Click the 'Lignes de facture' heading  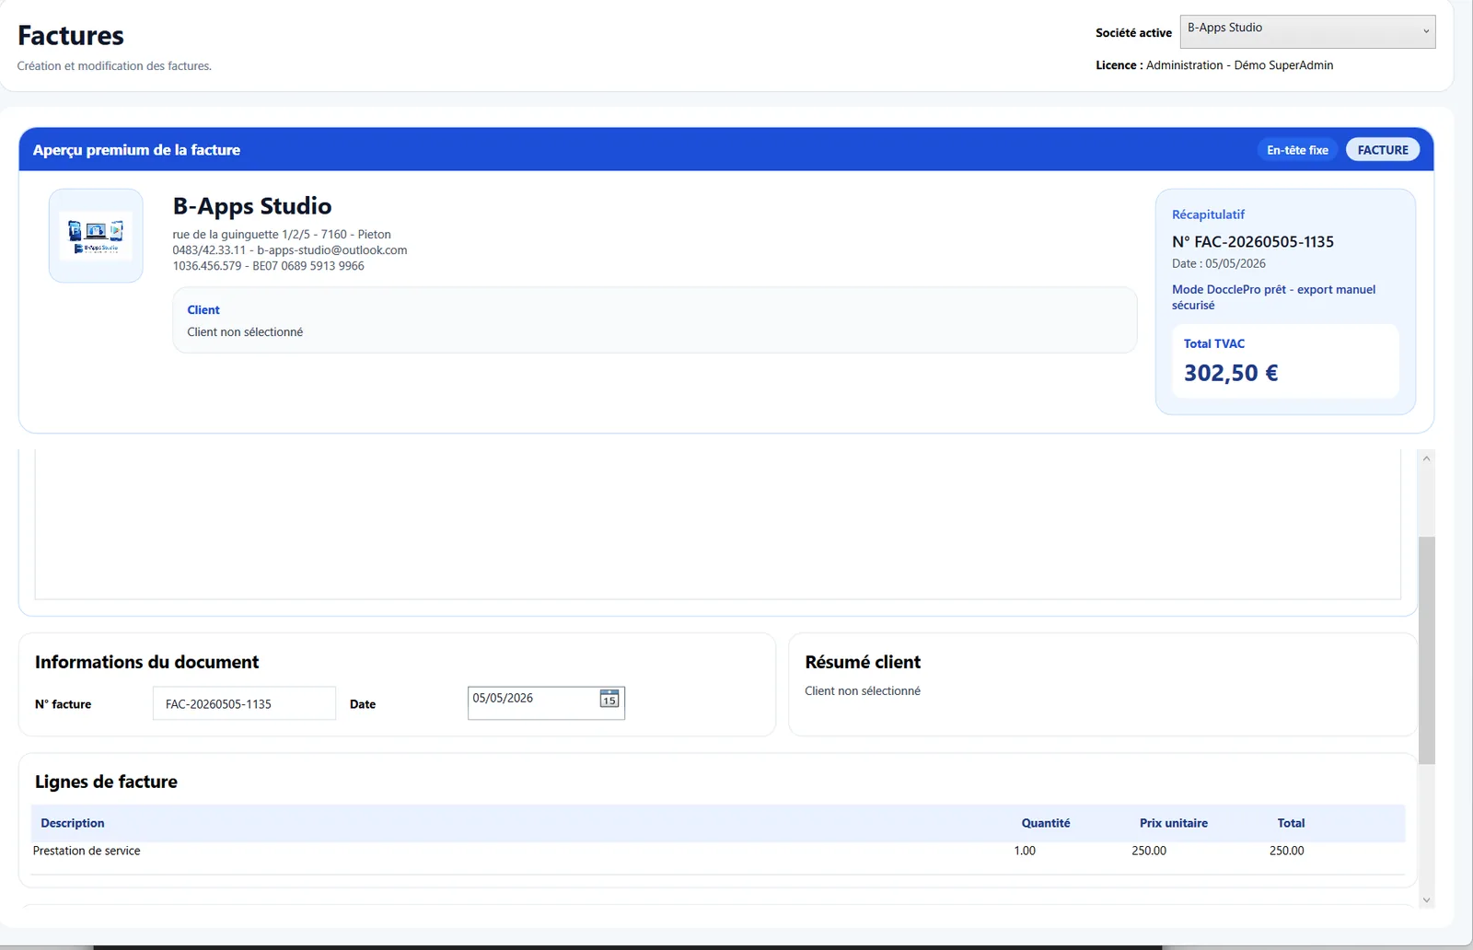click(x=106, y=782)
